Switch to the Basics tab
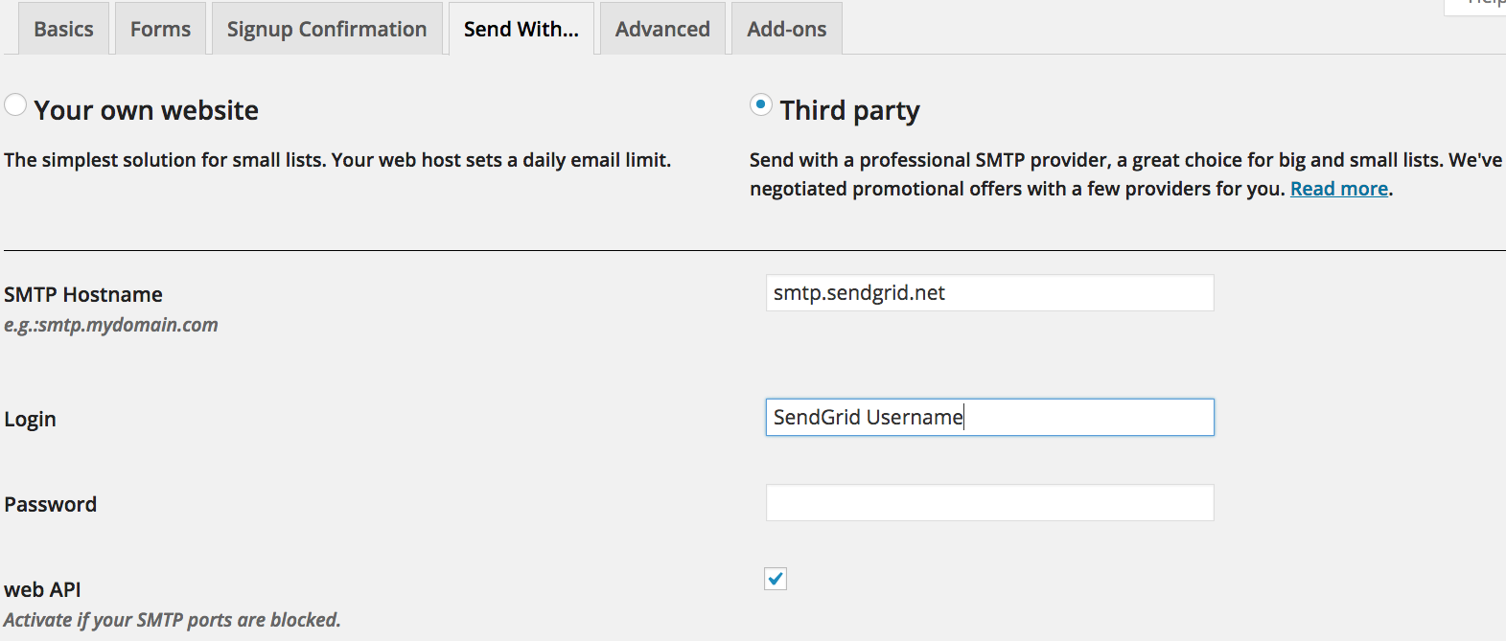This screenshot has height=641, width=1506. [62, 29]
